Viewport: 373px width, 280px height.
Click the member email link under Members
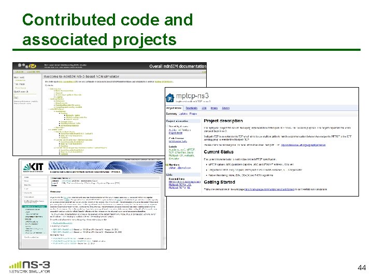pyautogui.click(x=180, y=168)
